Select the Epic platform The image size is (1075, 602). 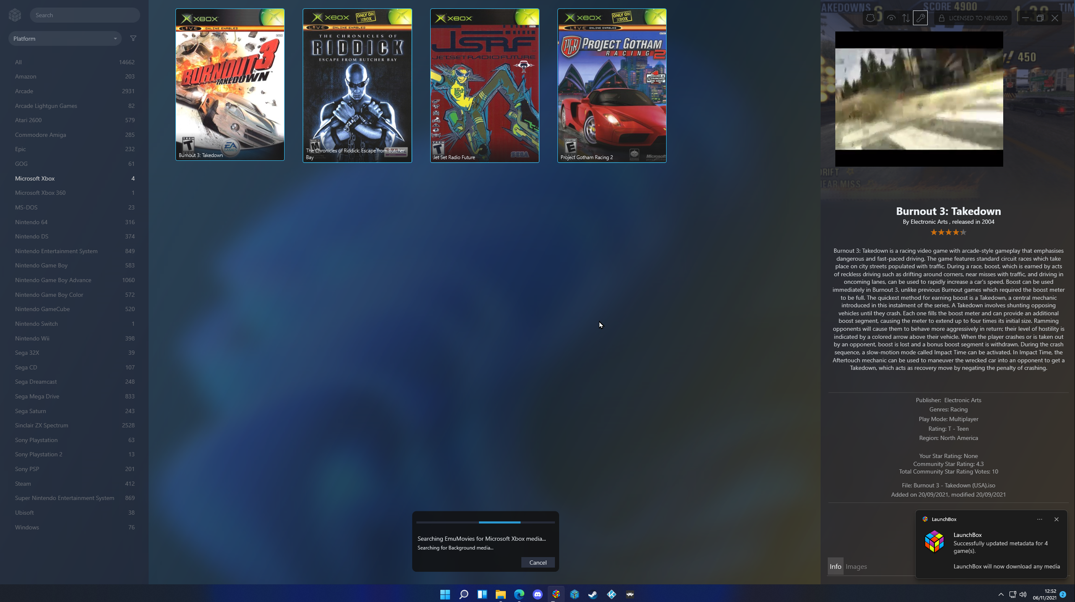tap(74, 149)
